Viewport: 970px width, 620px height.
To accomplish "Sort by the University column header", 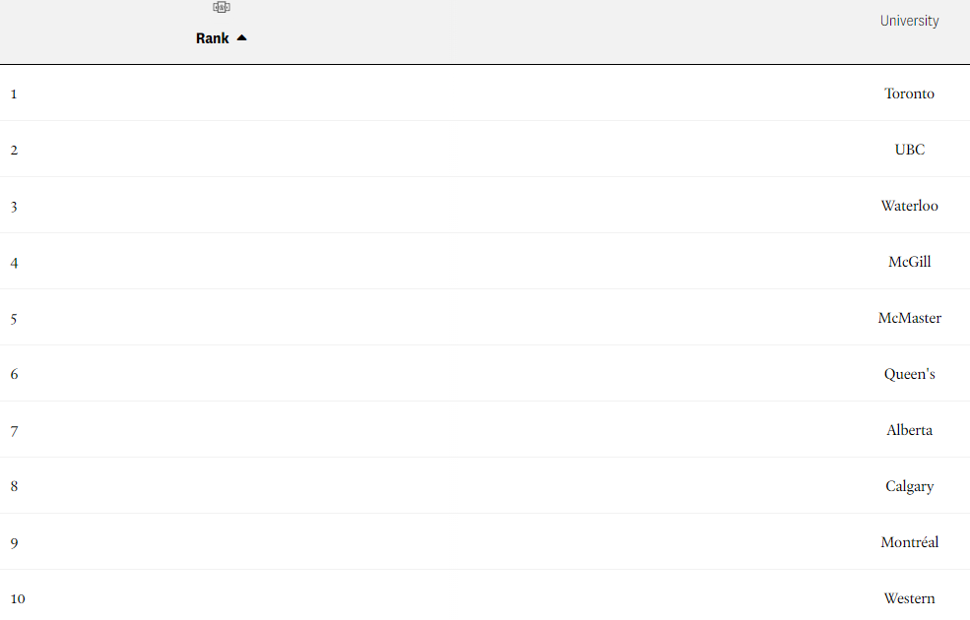I will click(909, 21).
